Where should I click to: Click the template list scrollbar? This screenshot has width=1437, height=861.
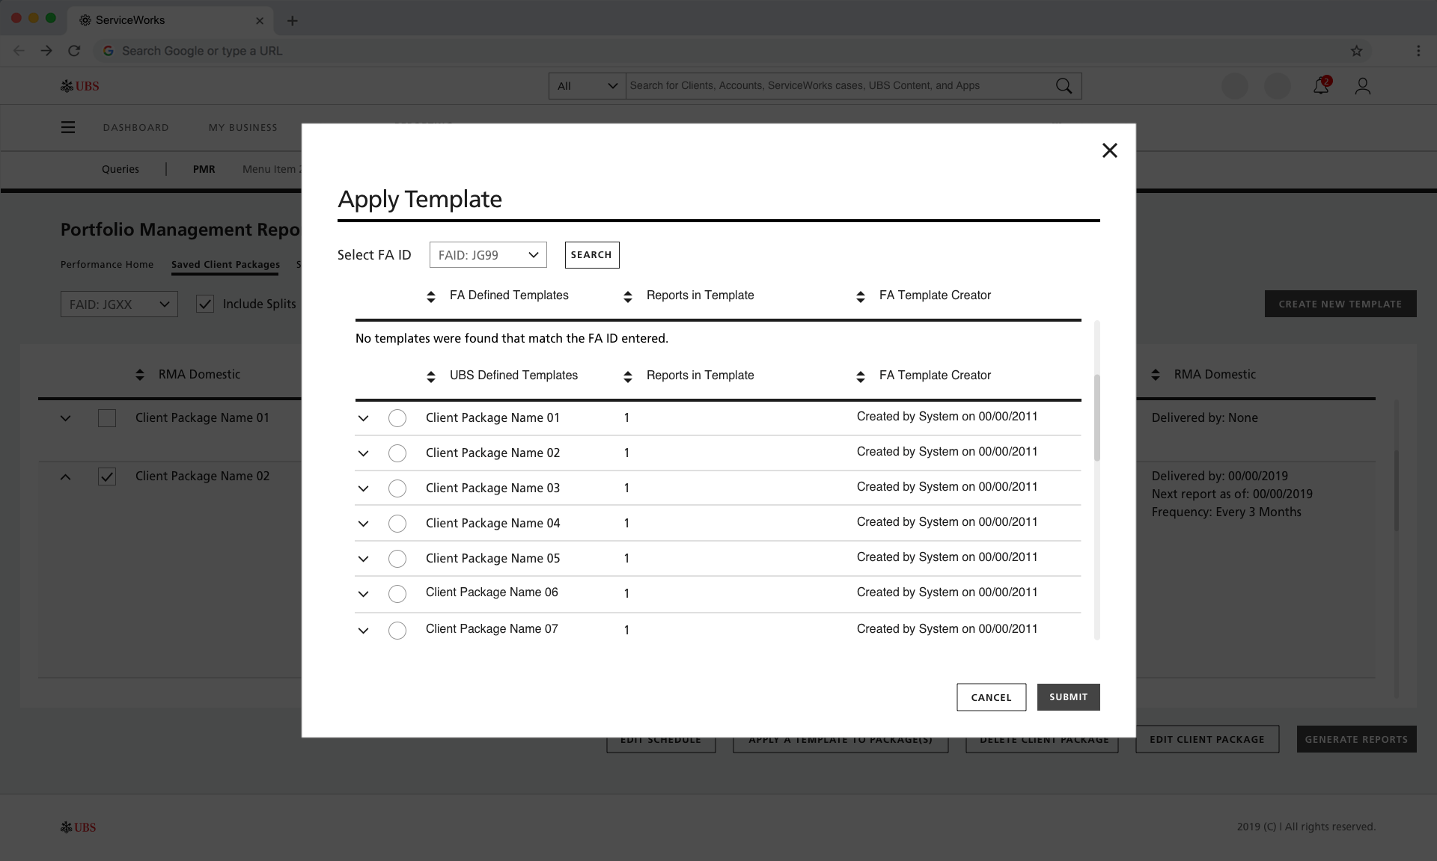[1097, 417]
